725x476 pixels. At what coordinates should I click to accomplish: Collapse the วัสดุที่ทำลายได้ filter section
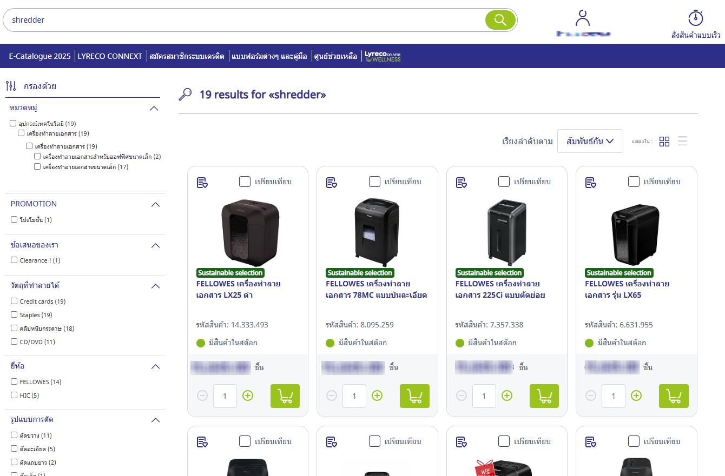pyautogui.click(x=155, y=286)
